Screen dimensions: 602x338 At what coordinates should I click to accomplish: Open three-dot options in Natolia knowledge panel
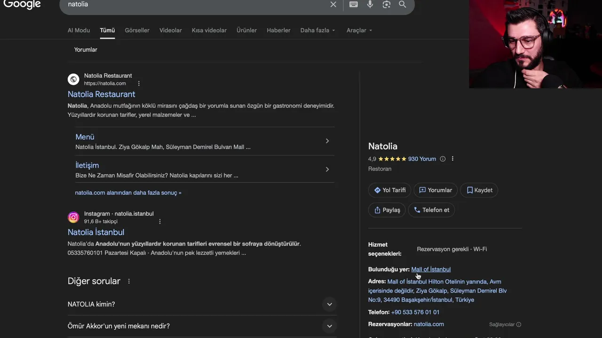(452, 159)
